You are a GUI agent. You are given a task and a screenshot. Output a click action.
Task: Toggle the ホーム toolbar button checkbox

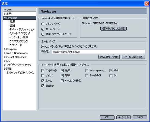pyautogui.click(x=43, y=81)
